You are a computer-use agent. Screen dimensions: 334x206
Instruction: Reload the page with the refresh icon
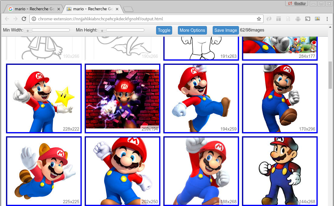(x=24, y=19)
